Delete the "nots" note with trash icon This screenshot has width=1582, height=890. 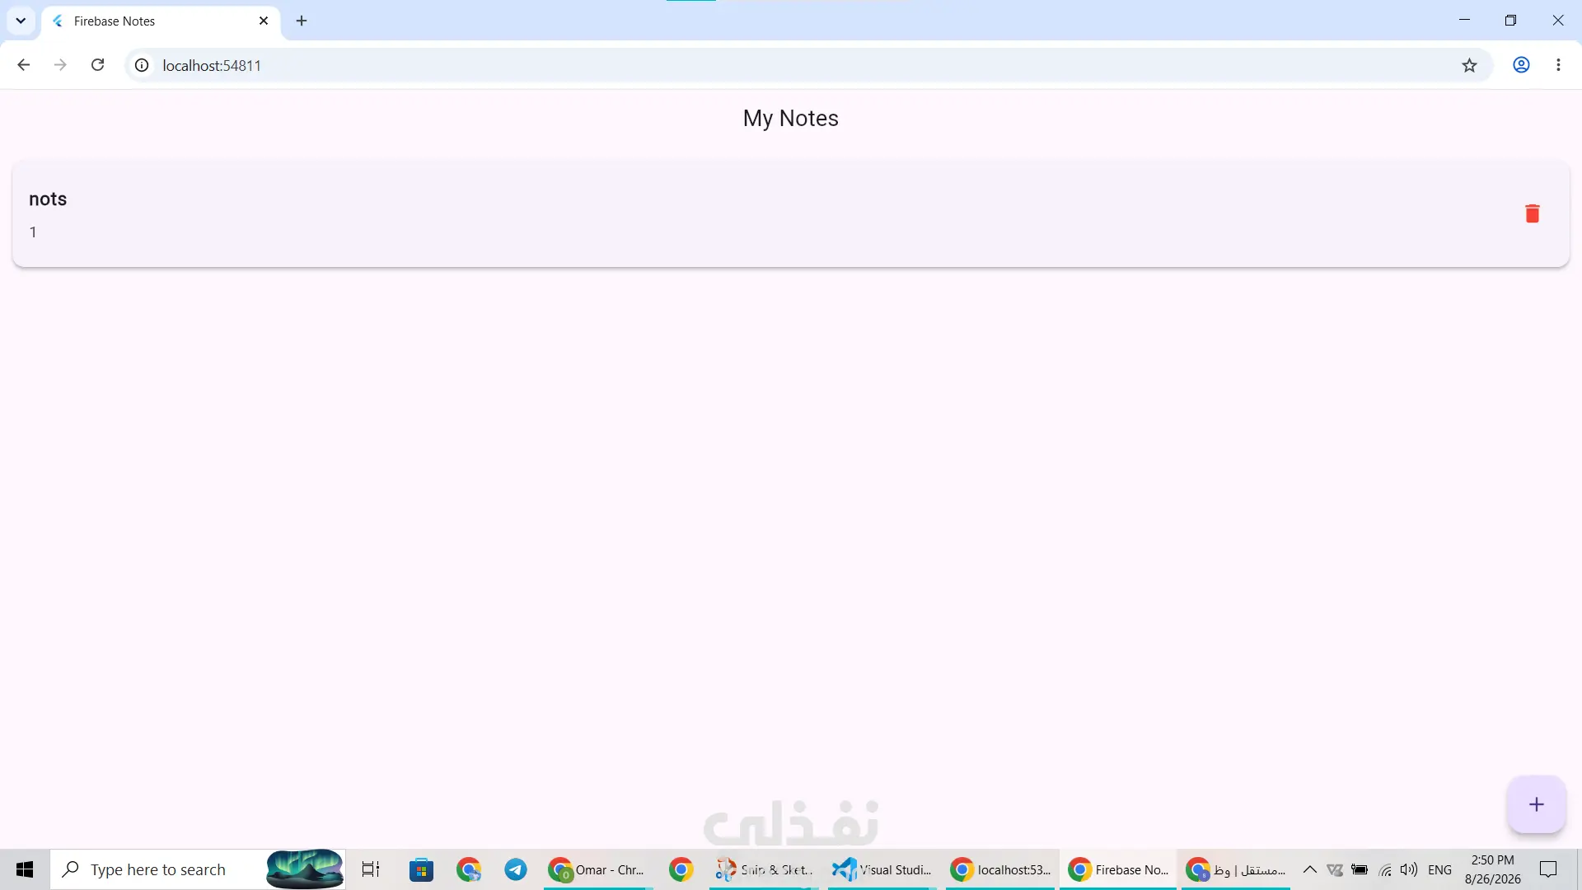point(1532,213)
